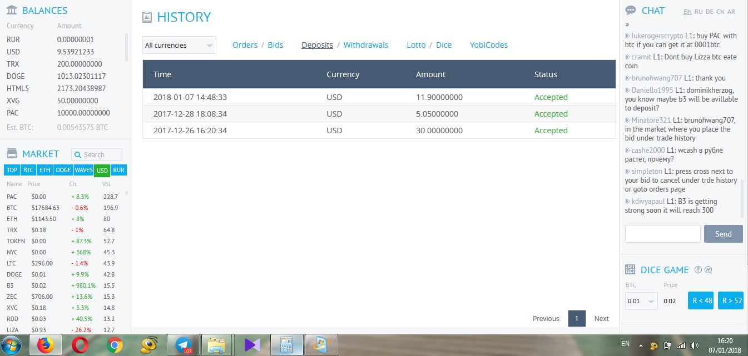
Task: Click the dice grid icon beside Dice Game
Action: [630, 270]
